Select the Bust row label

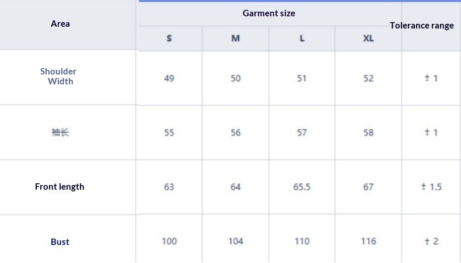point(60,241)
